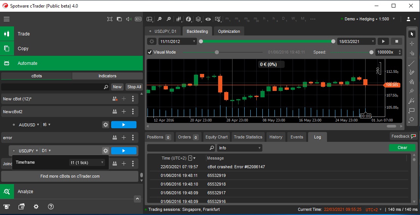
Task: Select the marker crosshair with box tool
Action: point(412,53)
